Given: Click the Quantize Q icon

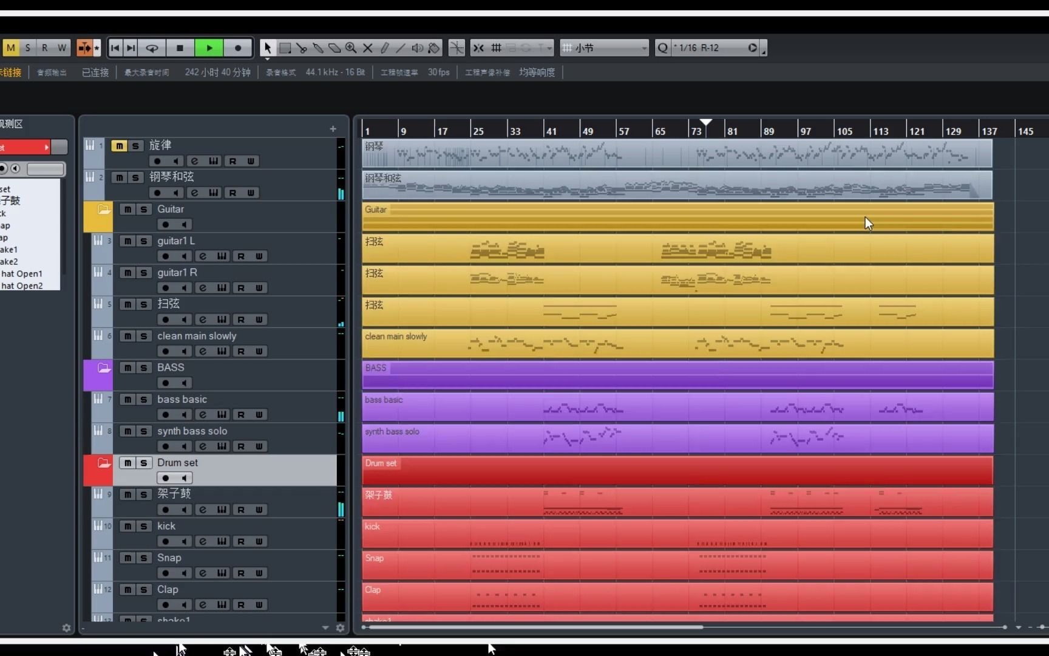Looking at the screenshot, I should [662, 48].
